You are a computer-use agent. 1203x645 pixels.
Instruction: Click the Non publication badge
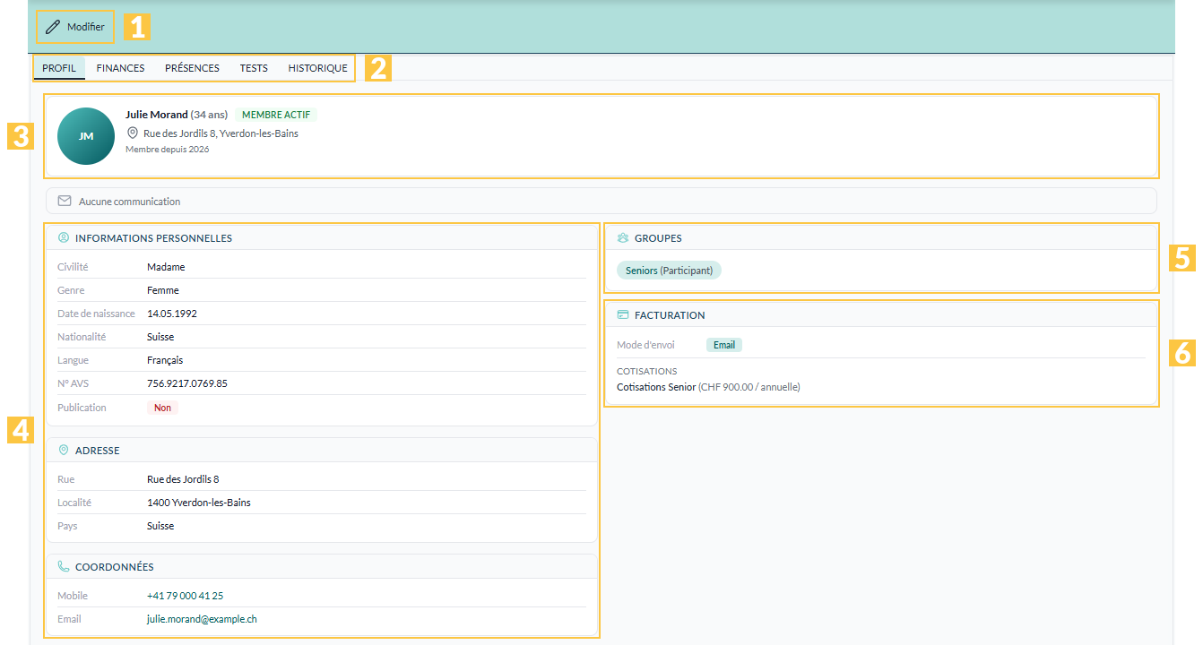[162, 408]
